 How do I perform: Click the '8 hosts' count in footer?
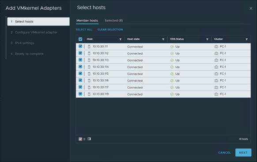(244, 139)
